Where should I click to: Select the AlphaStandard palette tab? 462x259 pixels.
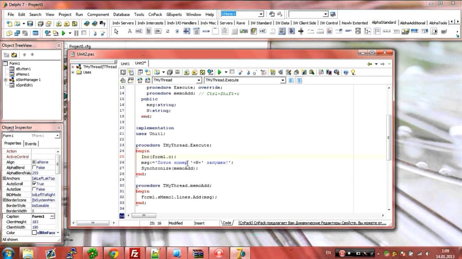click(383, 23)
